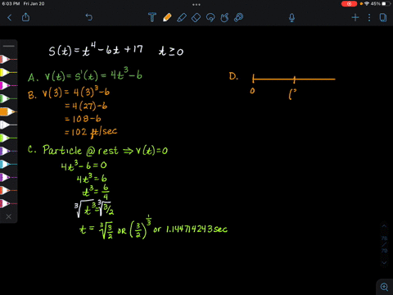Tap the favorites toolbar grab handle
Screen dimensions: 393x295
click(9, 46)
